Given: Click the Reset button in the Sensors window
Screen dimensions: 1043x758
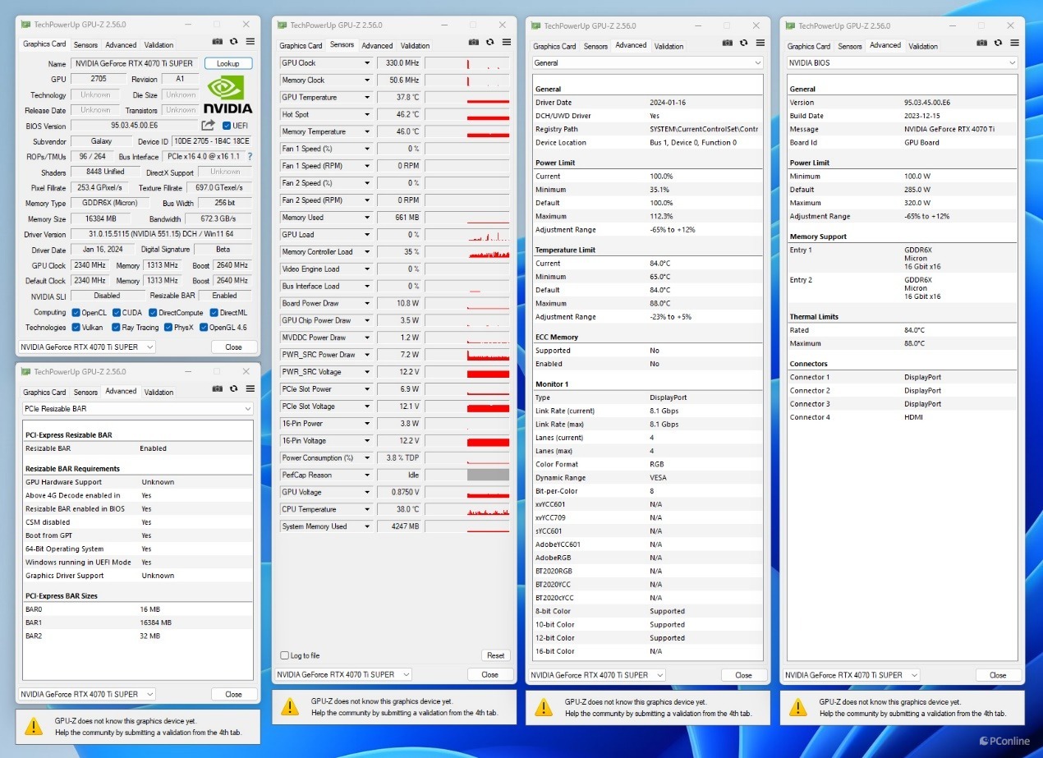Looking at the screenshot, I should [x=495, y=655].
